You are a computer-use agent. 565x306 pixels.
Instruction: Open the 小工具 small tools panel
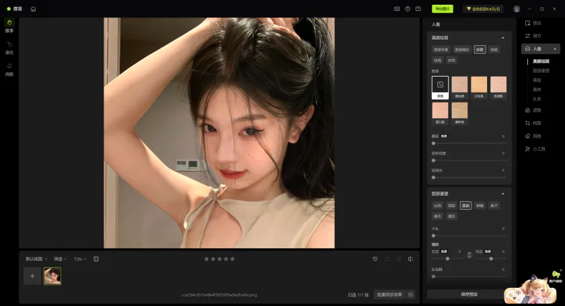pyautogui.click(x=535, y=149)
